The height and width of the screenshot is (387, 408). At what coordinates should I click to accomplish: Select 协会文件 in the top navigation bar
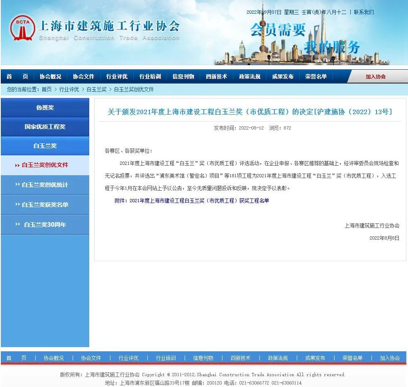83,76
